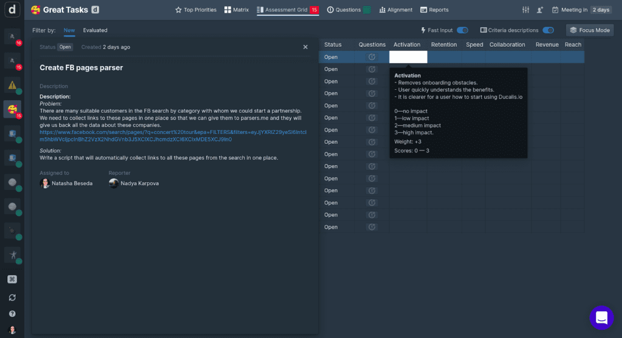This screenshot has height=338, width=622.
Task: Open the Matrix tab
Action: 237,10
